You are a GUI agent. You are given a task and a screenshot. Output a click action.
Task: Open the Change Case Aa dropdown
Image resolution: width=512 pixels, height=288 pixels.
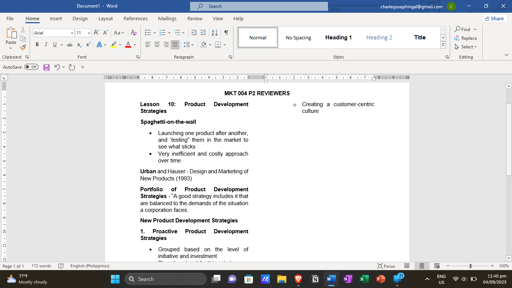click(119, 33)
